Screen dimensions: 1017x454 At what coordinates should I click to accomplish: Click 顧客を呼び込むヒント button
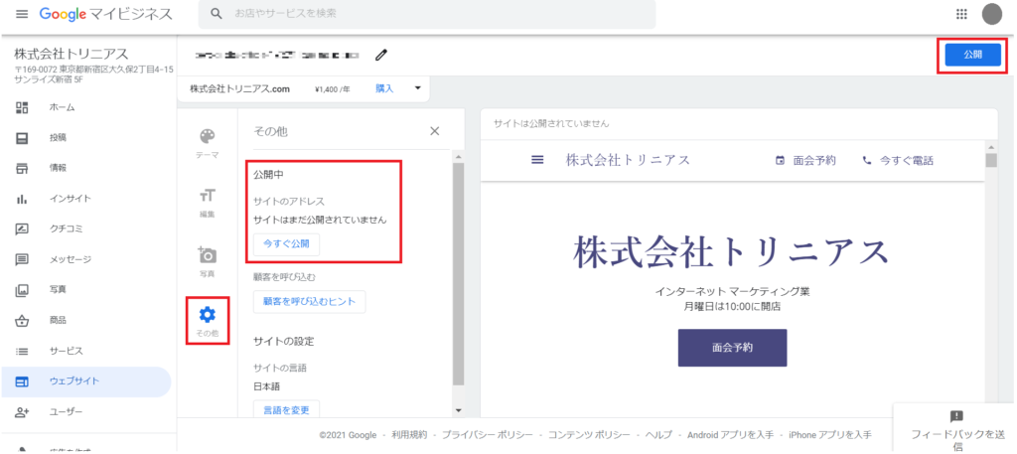(x=310, y=302)
